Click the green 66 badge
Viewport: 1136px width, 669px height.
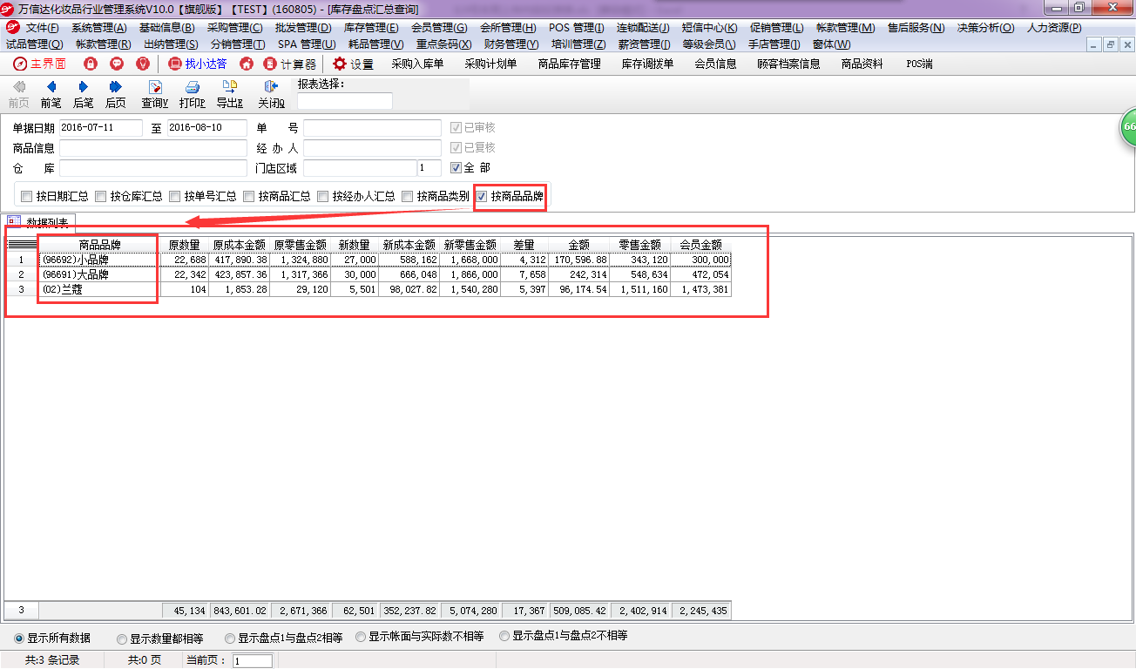[x=1127, y=127]
